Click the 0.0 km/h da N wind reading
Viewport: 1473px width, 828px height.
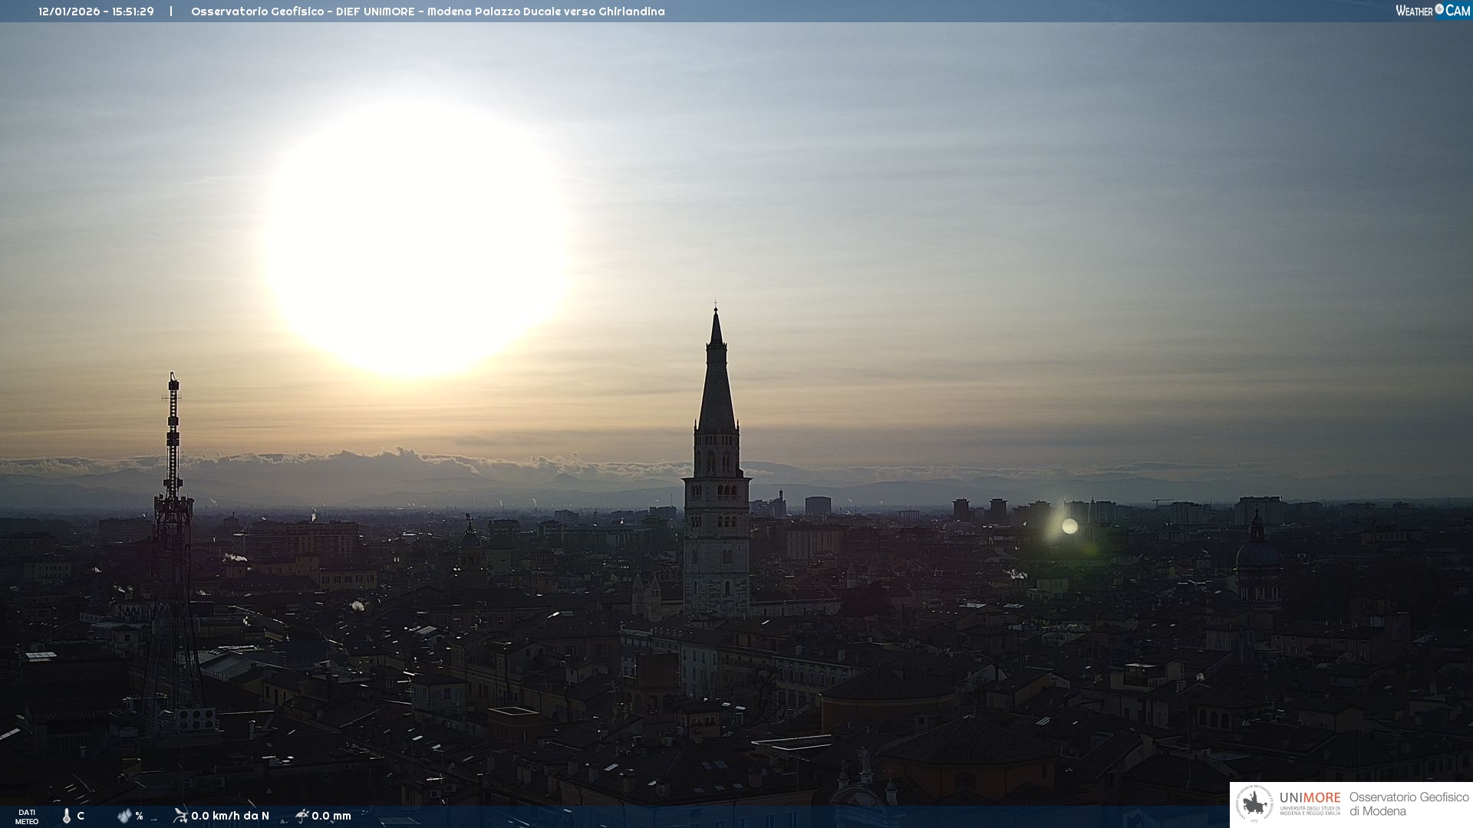(230, 816)
